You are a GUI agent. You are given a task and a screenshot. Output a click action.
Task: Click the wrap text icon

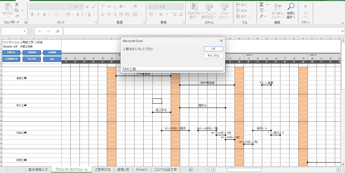(135, 6)
